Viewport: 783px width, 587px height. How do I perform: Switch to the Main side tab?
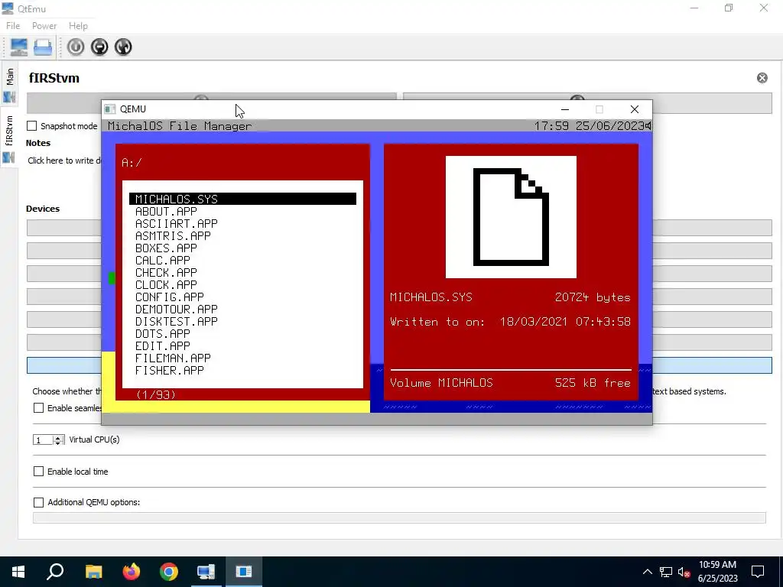coord(9,84)
